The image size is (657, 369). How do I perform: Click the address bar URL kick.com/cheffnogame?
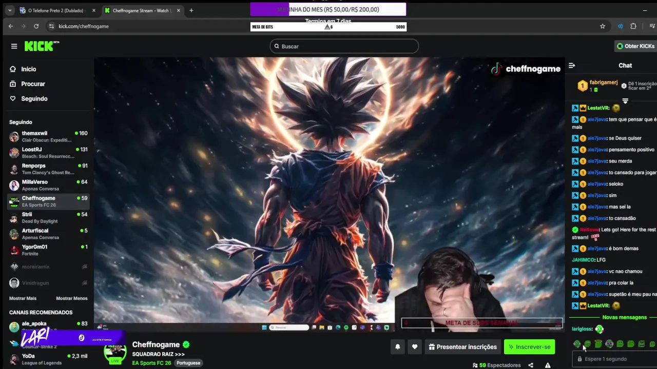click(x=84, y=26)
